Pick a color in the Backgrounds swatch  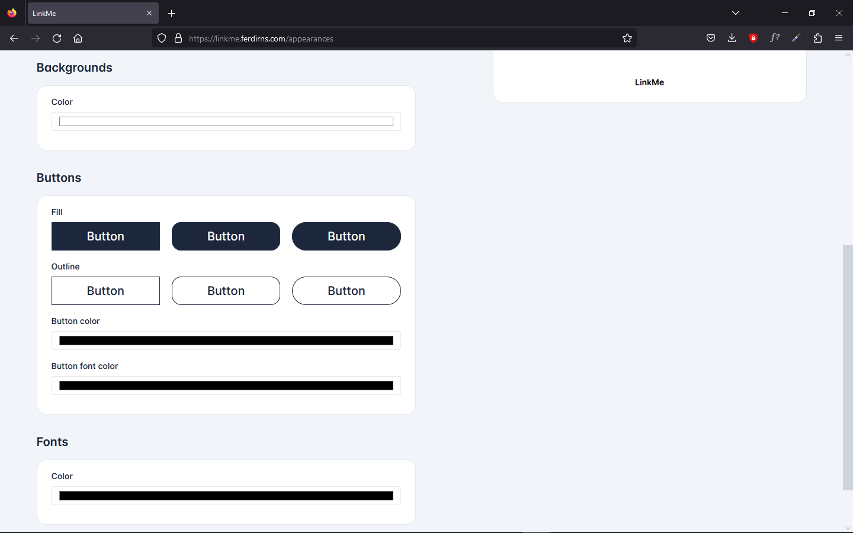pos(226,121)
